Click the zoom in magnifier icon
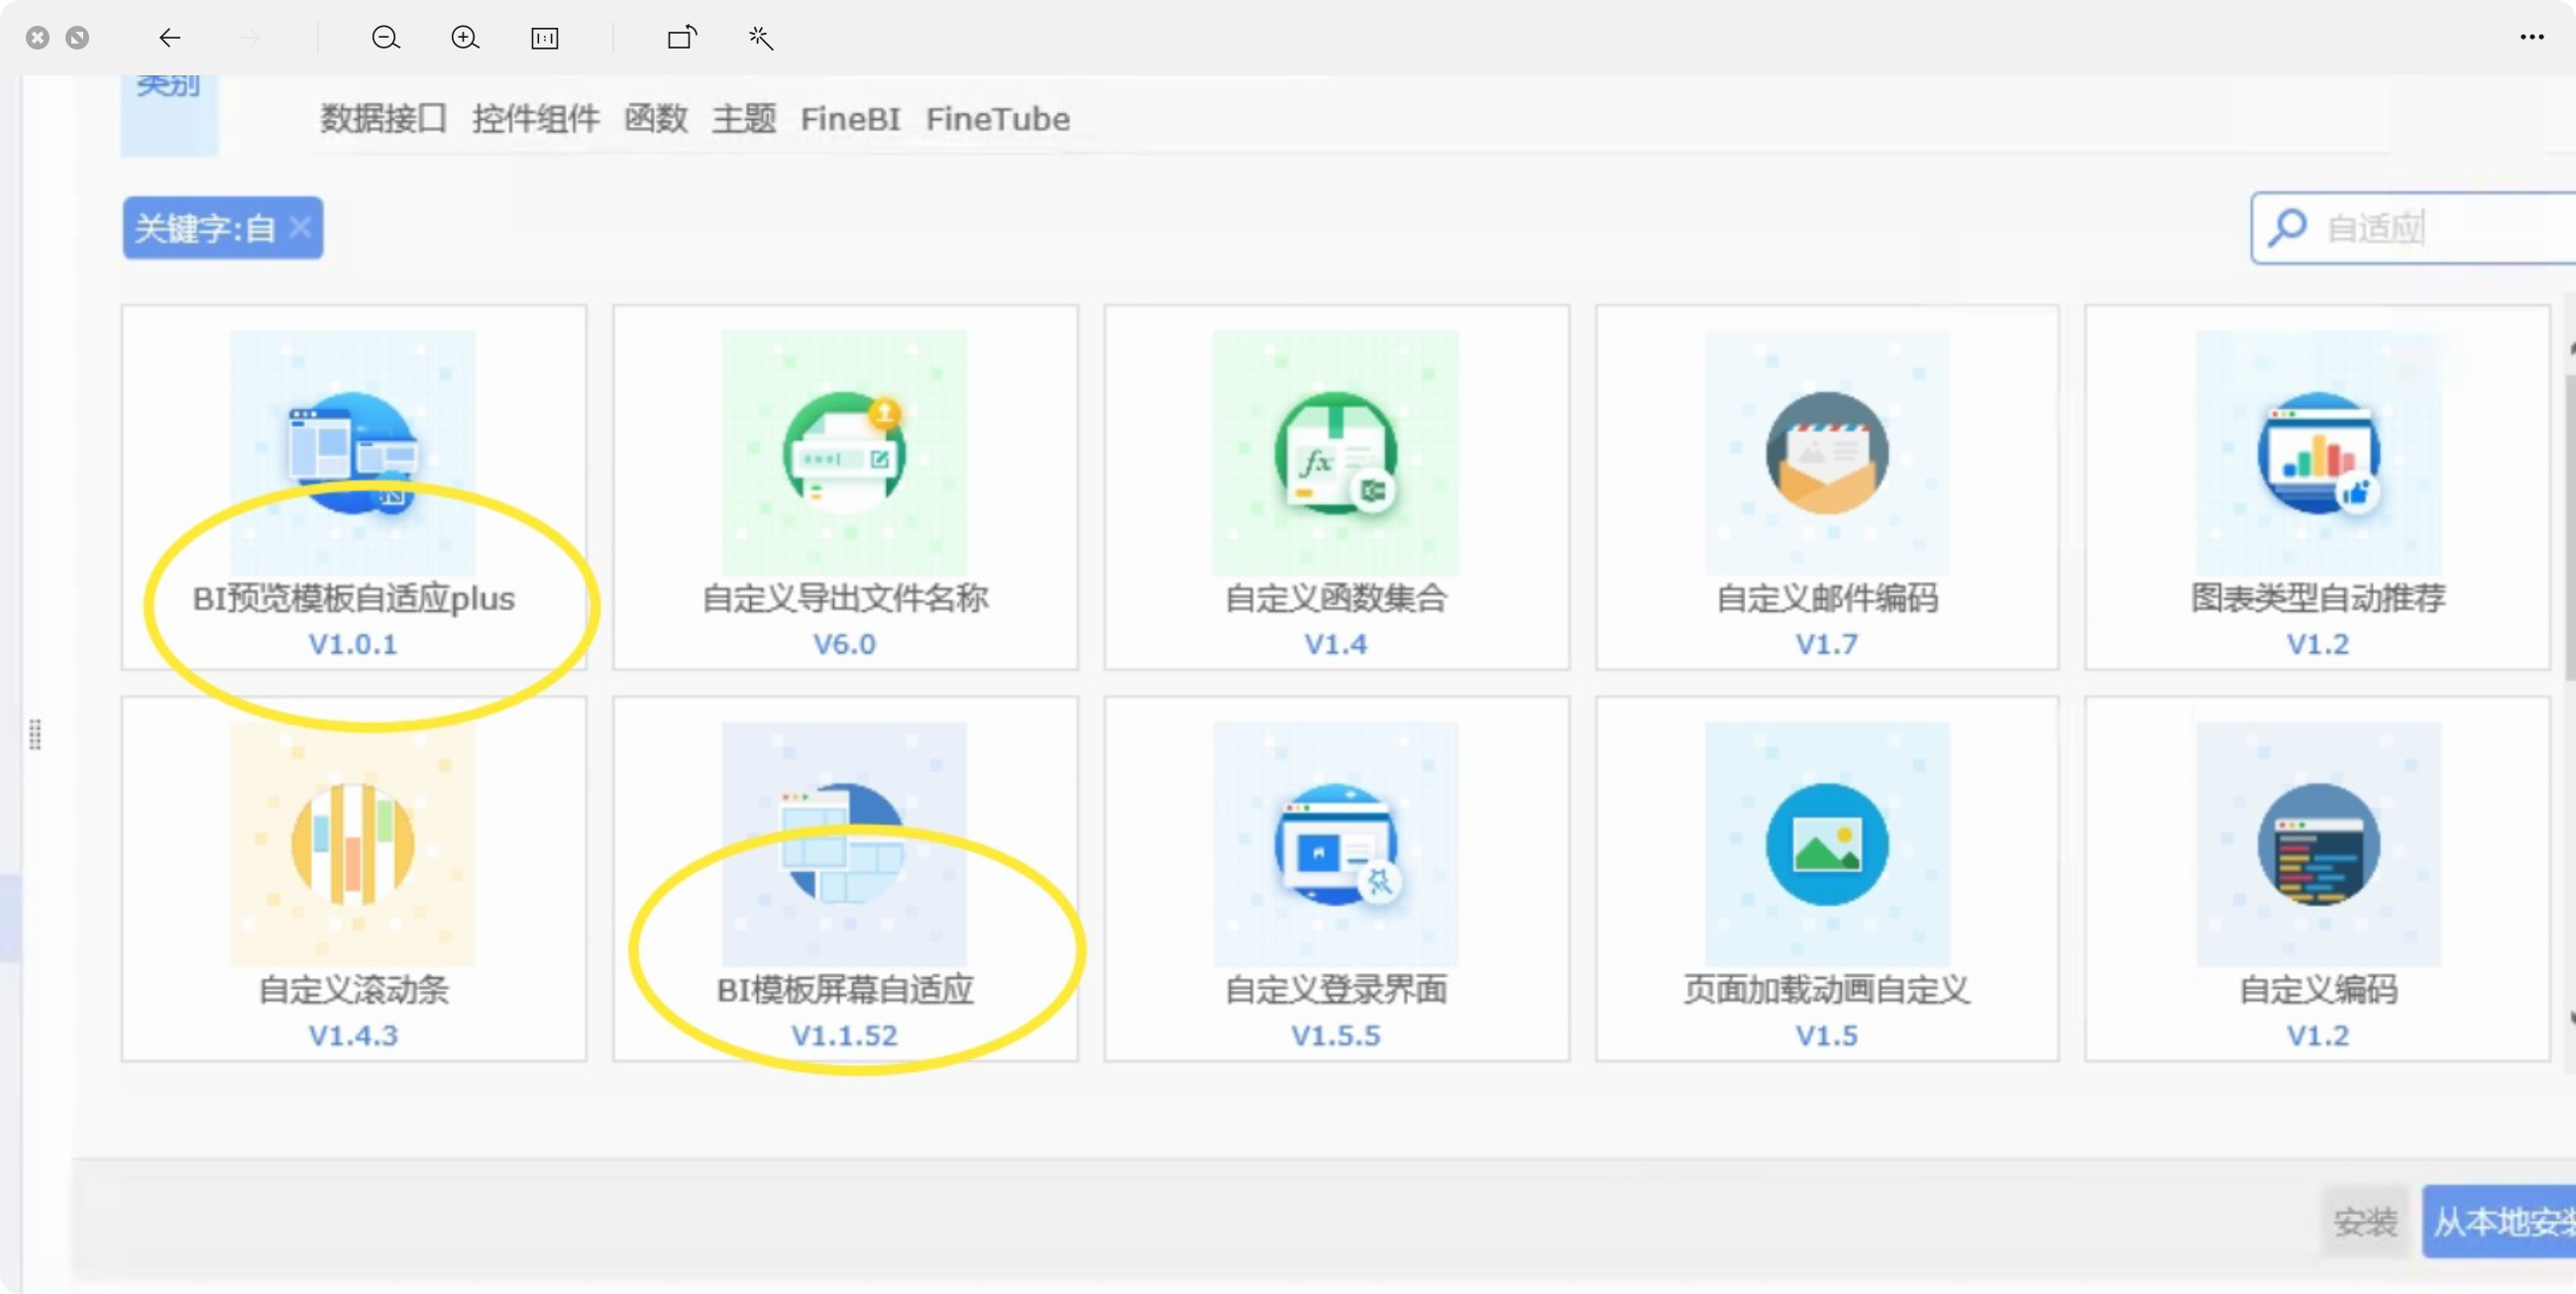 pyautogui.click(x=465, y=38)
